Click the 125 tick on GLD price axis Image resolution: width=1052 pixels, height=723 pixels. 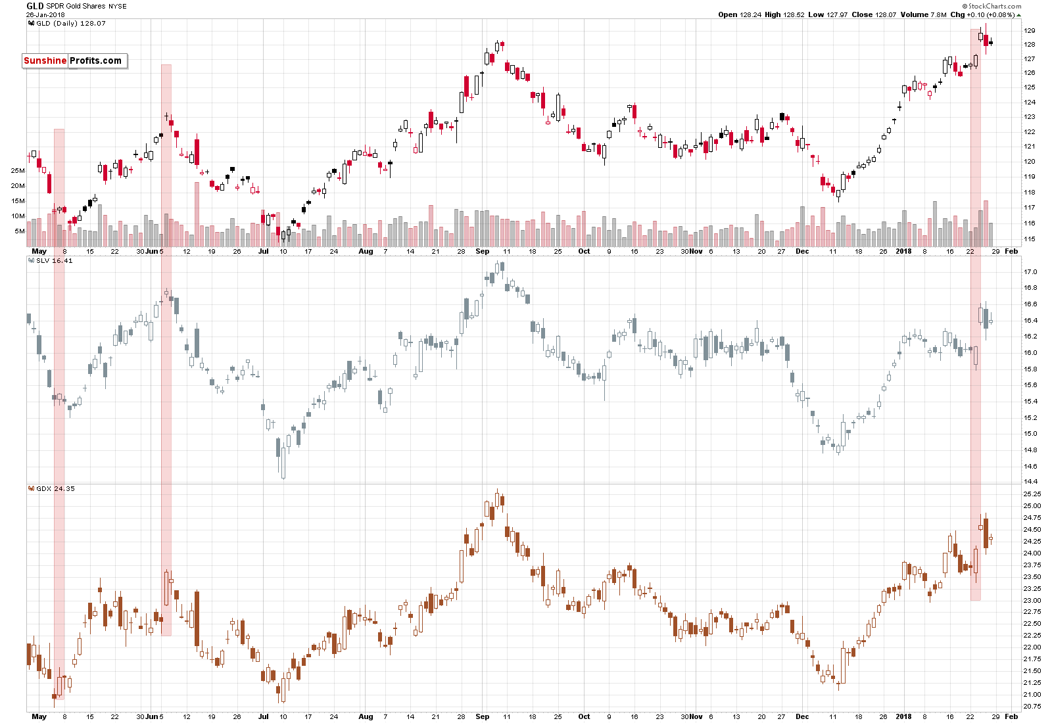click(1030, 87)
